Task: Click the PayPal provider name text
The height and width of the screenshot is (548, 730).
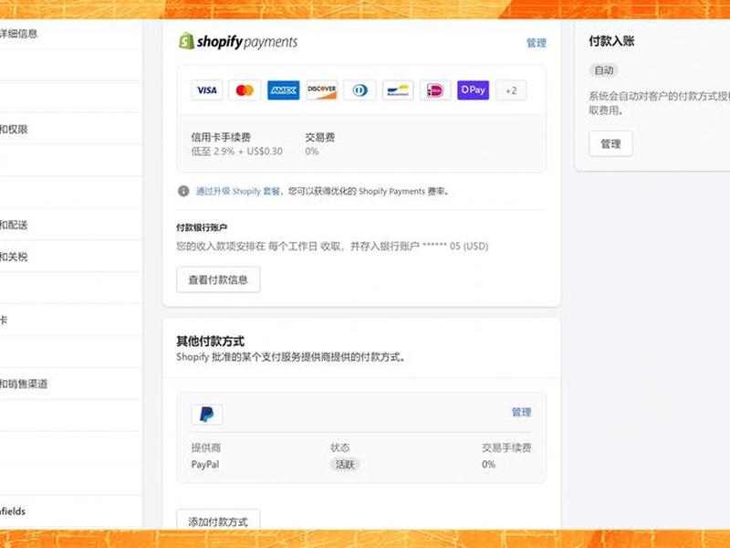Action: tap(205, 465)
